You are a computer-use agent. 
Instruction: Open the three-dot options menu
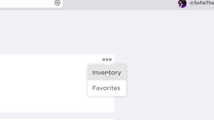click(x=107, y=60)
